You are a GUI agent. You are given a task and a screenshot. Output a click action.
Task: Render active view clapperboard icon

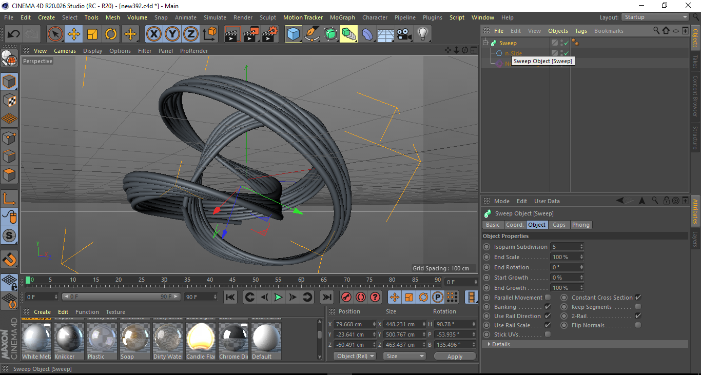click(233, 34)
